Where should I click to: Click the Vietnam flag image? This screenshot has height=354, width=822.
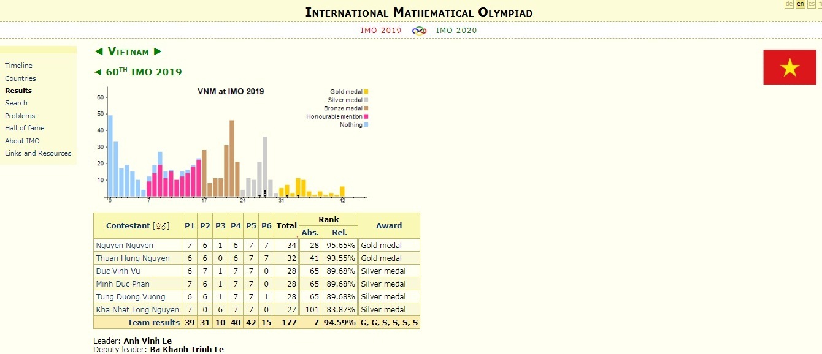(x=789, y=67)
